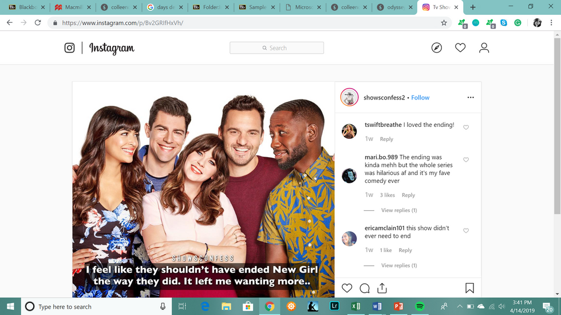Like ericamclain101's comment

point(466,230)
